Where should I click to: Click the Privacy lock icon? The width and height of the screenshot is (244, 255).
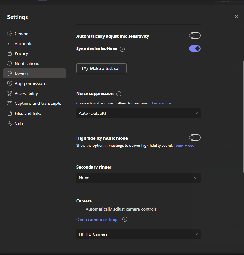[x=9, y=53]
